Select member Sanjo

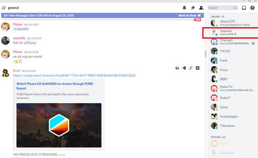click(233, 107)
